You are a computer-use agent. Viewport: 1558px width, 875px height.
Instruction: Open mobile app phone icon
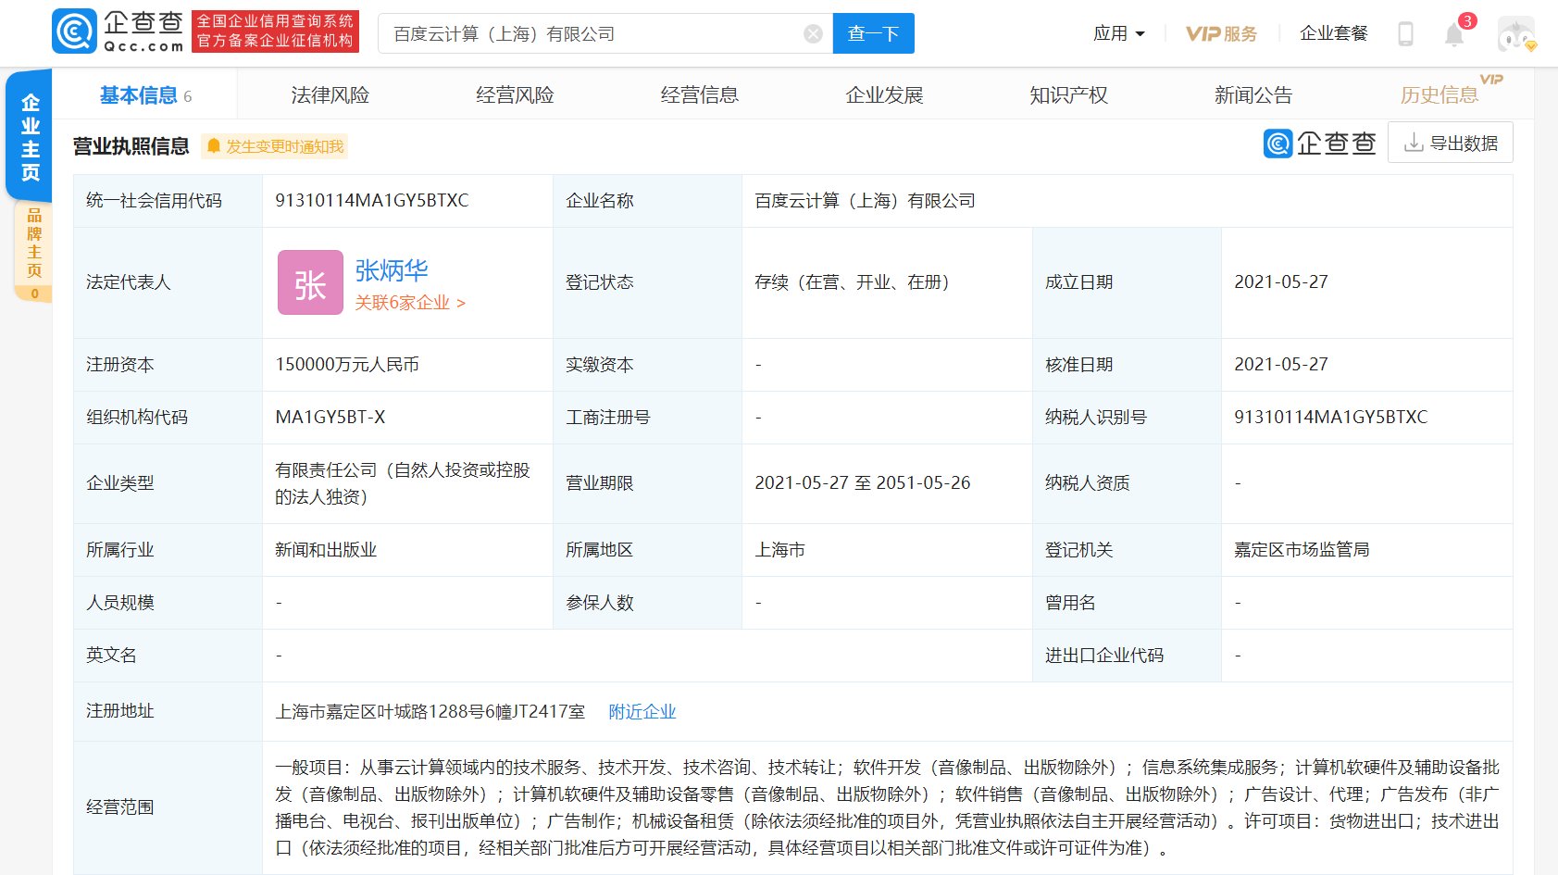[1405, 34]
